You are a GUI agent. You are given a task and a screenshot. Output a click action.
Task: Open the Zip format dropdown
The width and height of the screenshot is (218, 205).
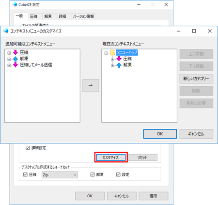60,175
